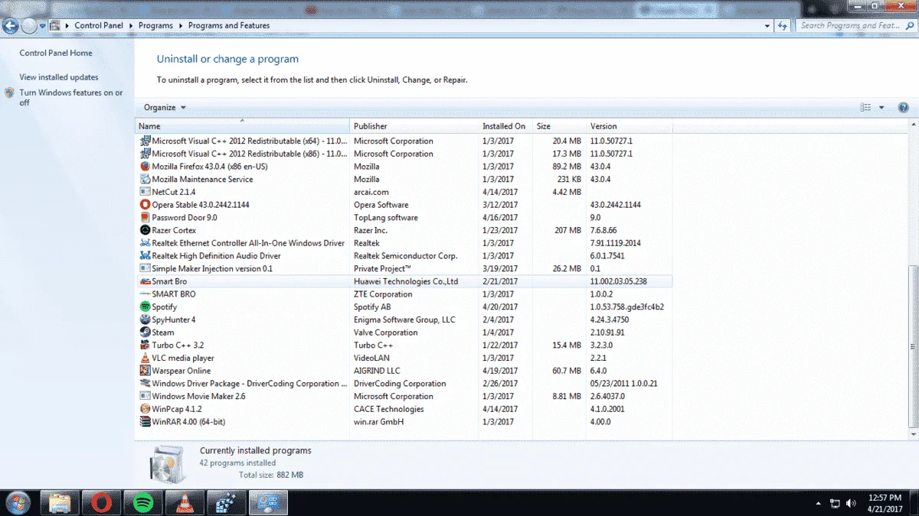The width and height of the screenshot is (919, 516).
Task: Click the network tray icon
Action: coord(835,504)
